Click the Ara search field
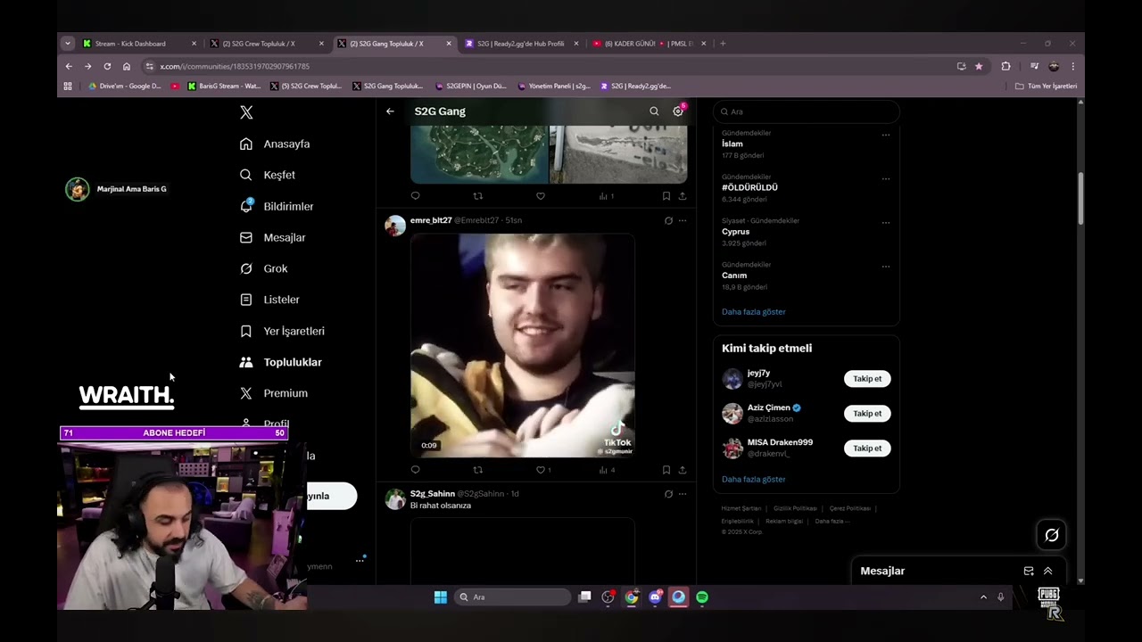Viewport: 1142px width, 642px height. click(x=807, y=111)
